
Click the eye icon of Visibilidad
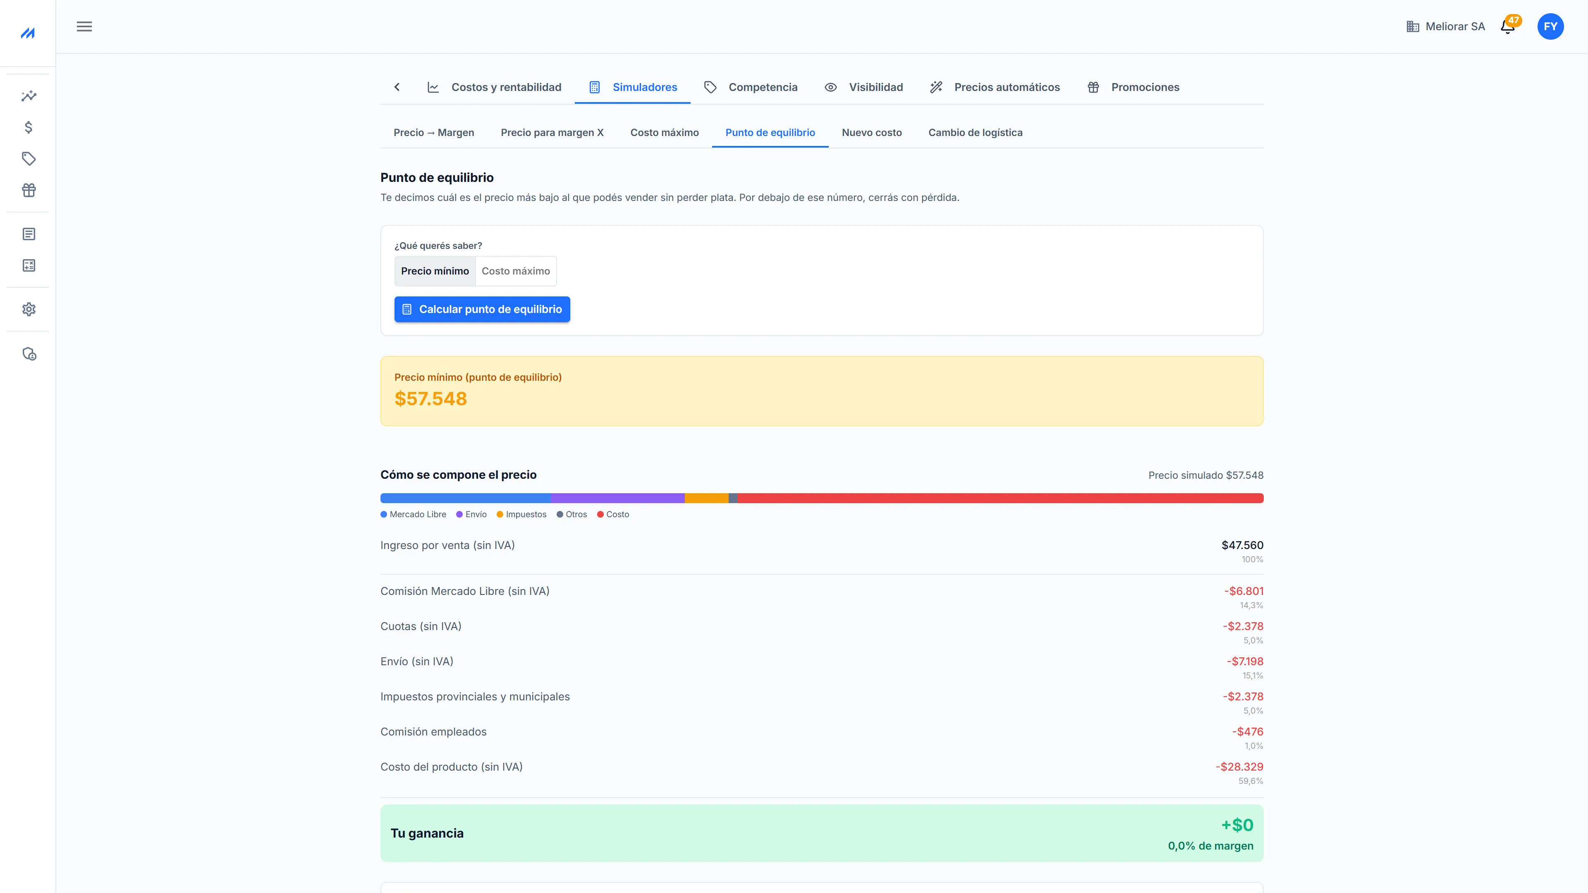[x=830, y=88]
